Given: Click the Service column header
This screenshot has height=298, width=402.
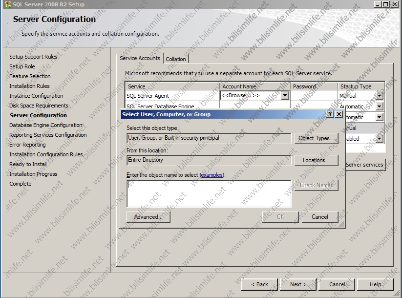Looking at the screenshot, I should pyautogui.click(x=172, y=86).
